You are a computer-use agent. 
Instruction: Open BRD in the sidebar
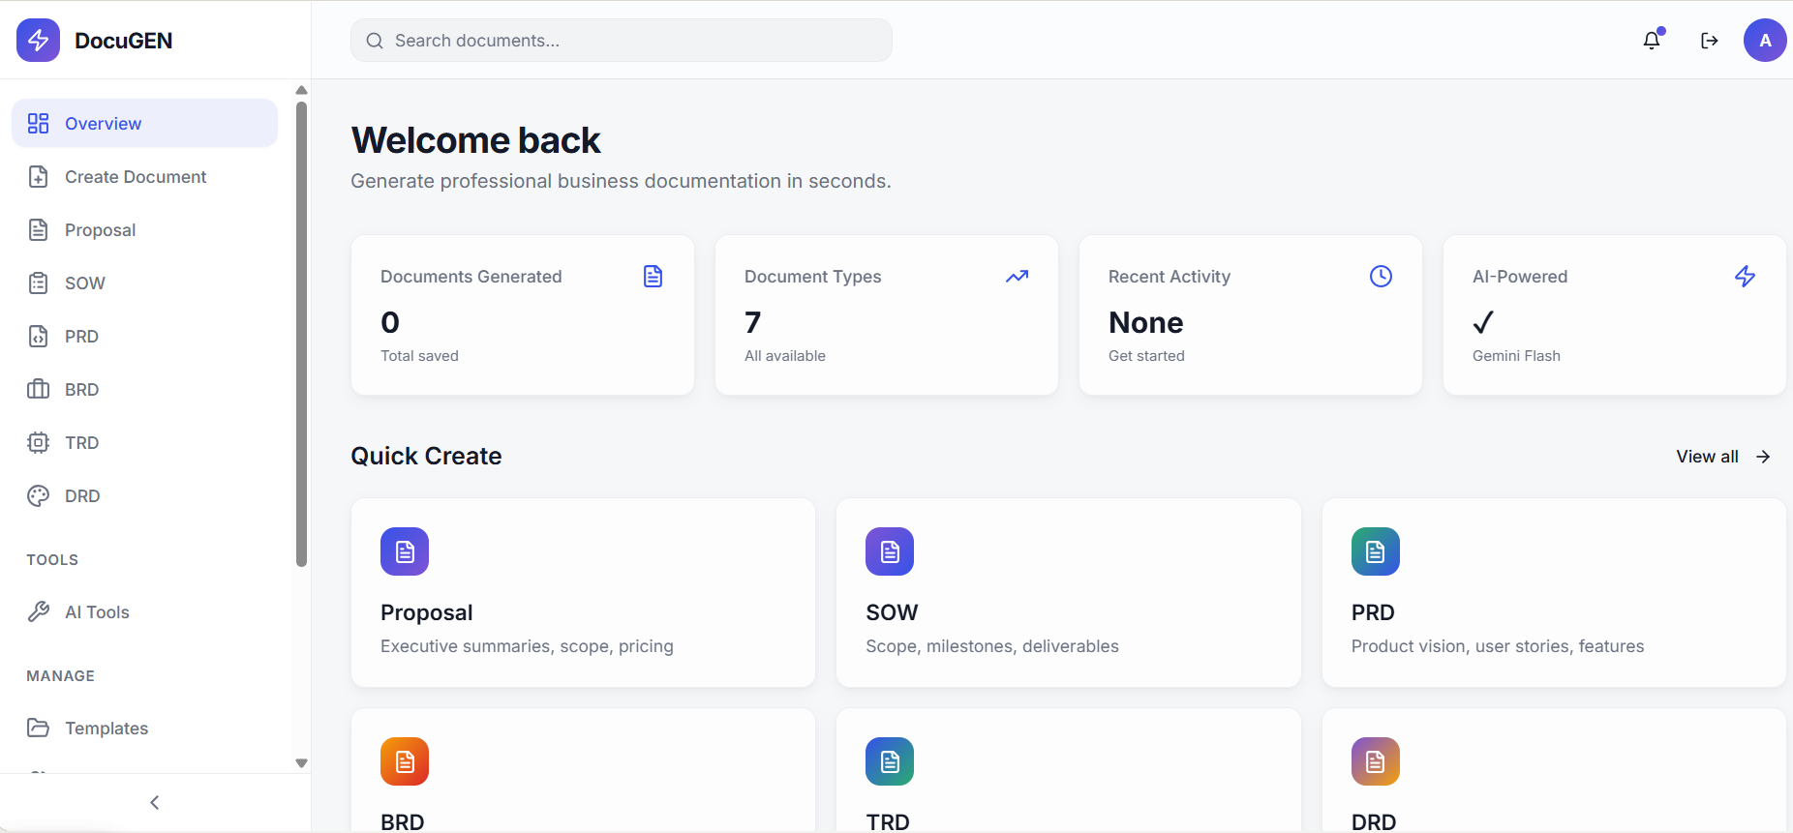pyautogui.click(x=144, y=389)
